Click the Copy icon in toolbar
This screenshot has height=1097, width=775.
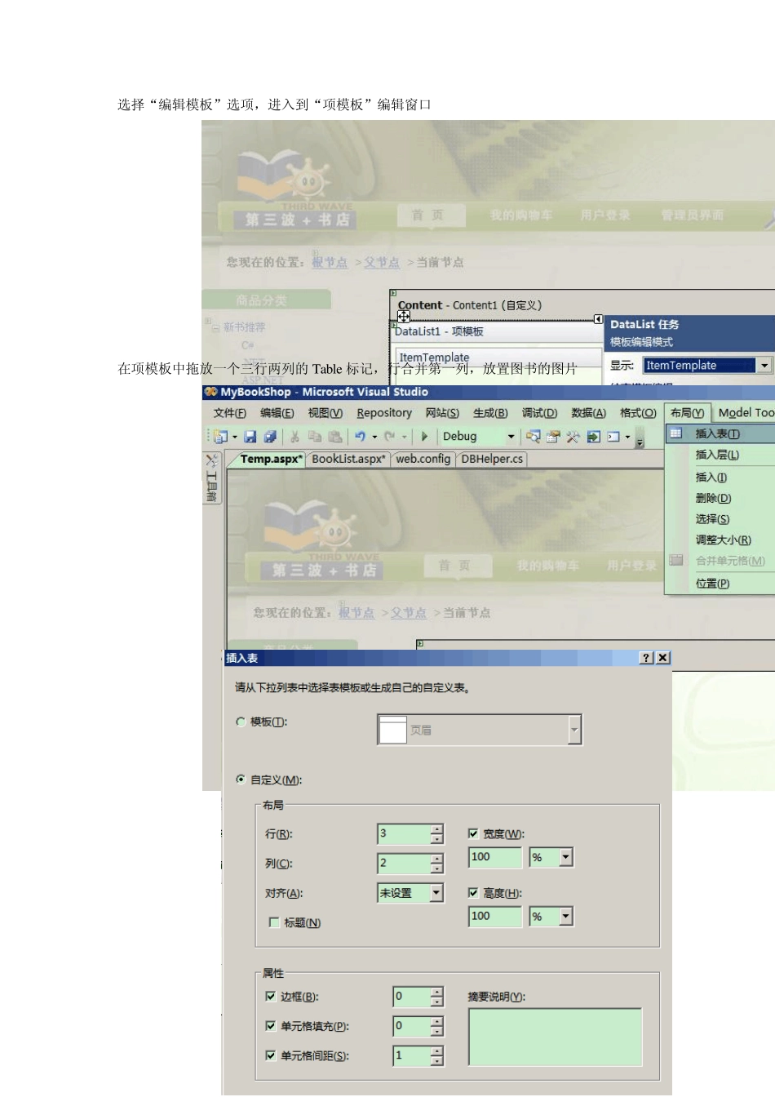tap(314, 437)
